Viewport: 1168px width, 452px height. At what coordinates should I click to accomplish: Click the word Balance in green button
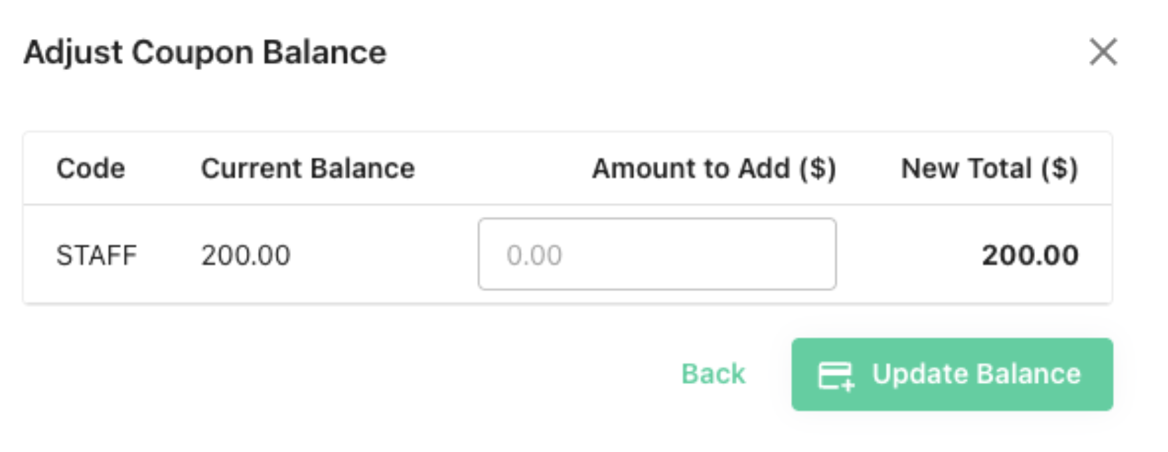pyautogui.click(x=1029, y=374)
